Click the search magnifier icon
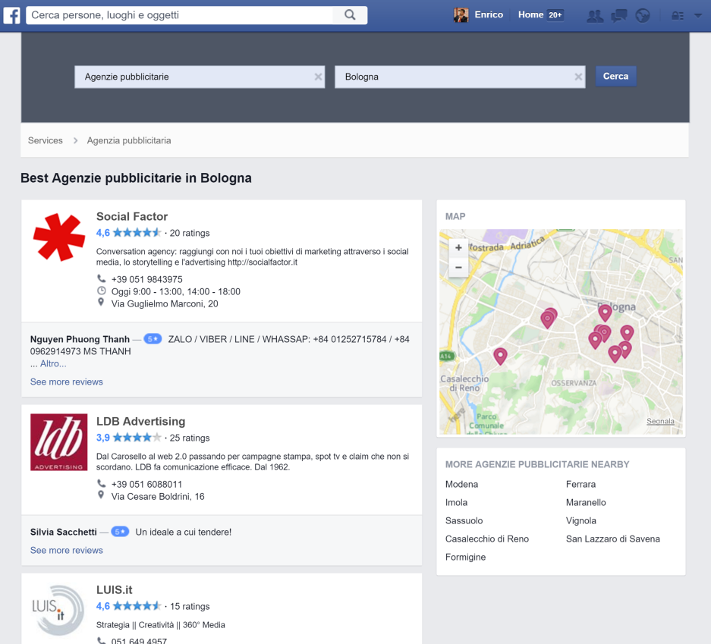Image resolution: width=711 pixels, height=644 pixels. pos(350,15)
